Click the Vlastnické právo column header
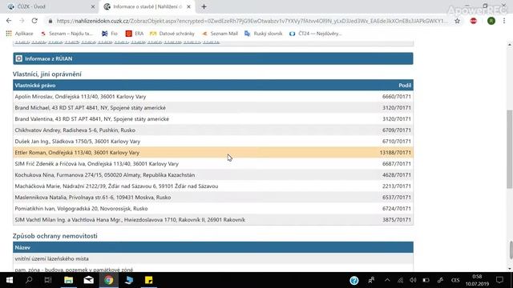513x288 pixels. (x=35, y=86)
